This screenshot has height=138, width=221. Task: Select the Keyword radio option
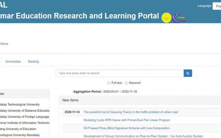coord(126,83)
